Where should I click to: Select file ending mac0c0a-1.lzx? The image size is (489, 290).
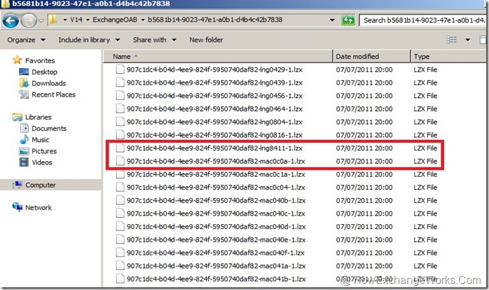click(216, 161)
